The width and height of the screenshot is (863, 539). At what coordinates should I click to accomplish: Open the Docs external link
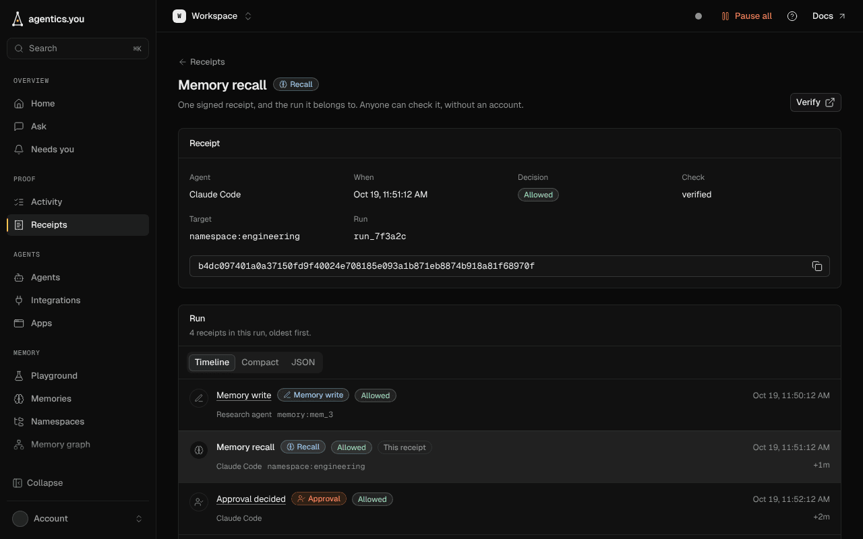click(x=829, y=16)
